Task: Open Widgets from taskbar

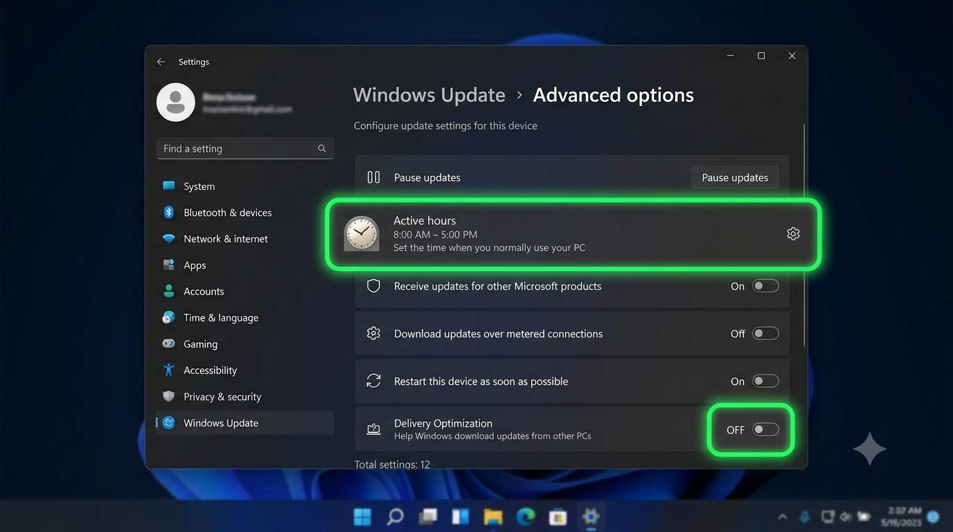Action: [x=461, y=516]
